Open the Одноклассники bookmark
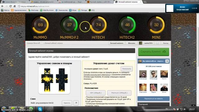The height and width of the screenshot is (112, 199). [x=19, y=10]
